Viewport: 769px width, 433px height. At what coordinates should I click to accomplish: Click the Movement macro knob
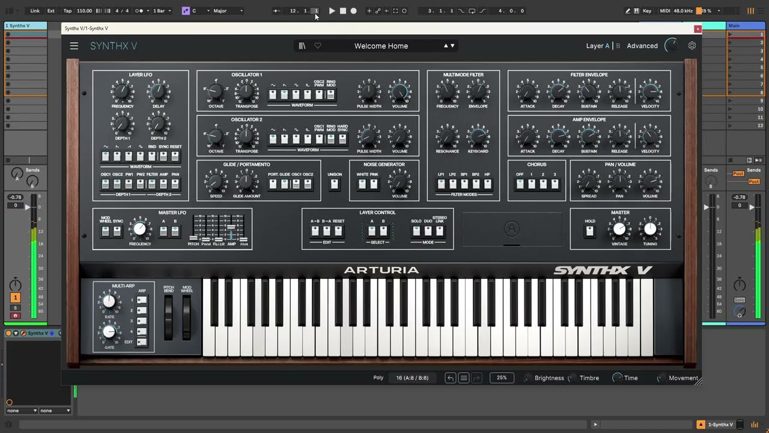(661, 378)
